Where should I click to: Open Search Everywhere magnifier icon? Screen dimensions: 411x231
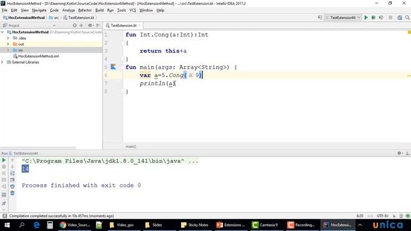(407, 17)
